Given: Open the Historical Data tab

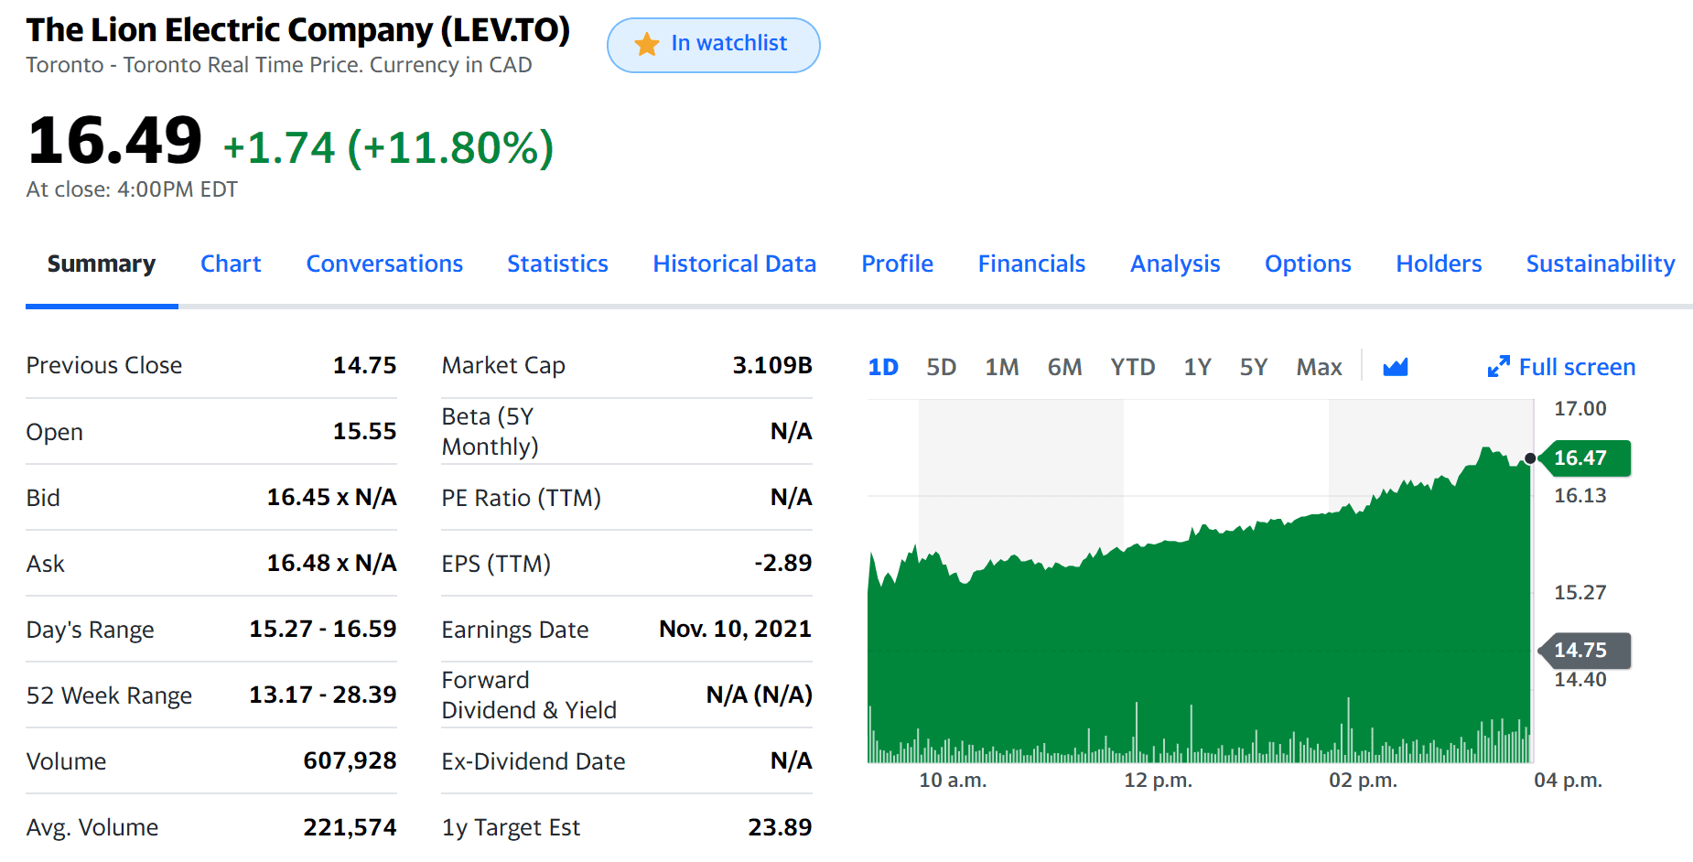Looking at the screenshot, I should point(734,264).
